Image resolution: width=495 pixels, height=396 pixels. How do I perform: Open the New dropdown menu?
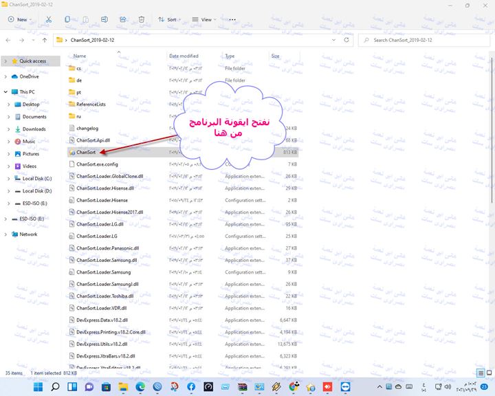tap(20, 19)
